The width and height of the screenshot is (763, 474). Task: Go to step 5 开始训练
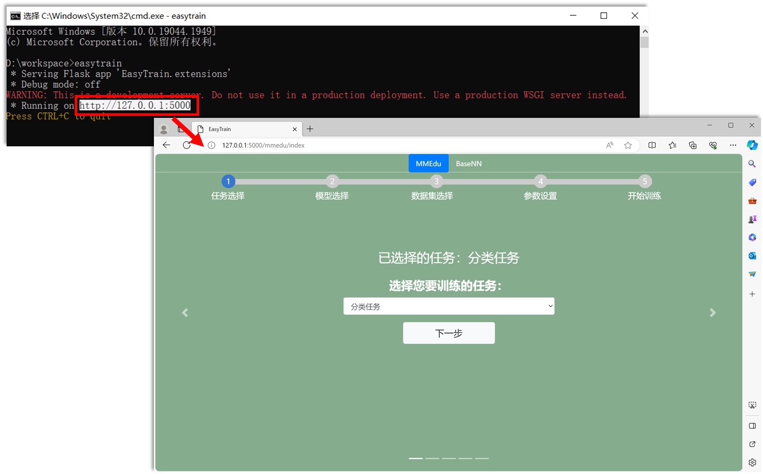point(645,181)
